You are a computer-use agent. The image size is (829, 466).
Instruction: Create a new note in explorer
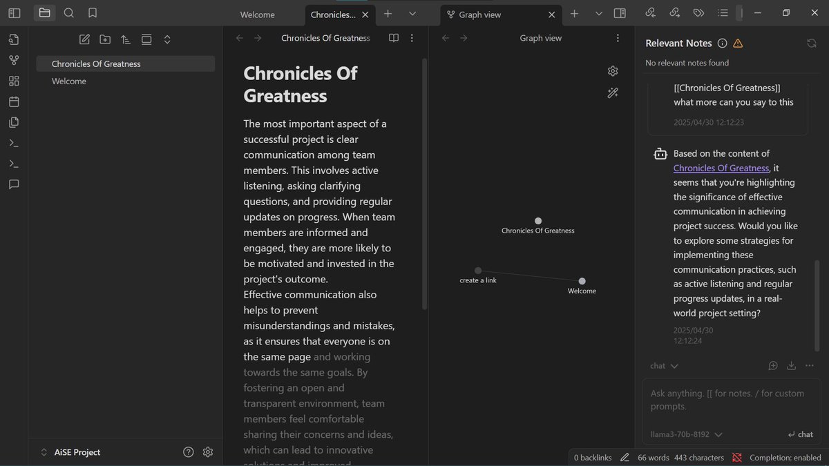click(x=84, y=39)
